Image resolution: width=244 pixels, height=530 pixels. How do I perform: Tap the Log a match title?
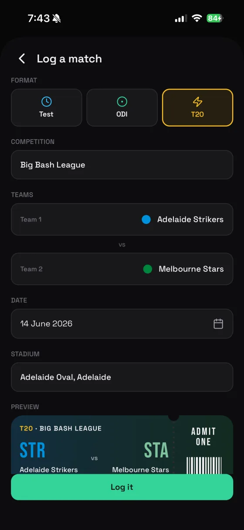(x=69, y=58)
